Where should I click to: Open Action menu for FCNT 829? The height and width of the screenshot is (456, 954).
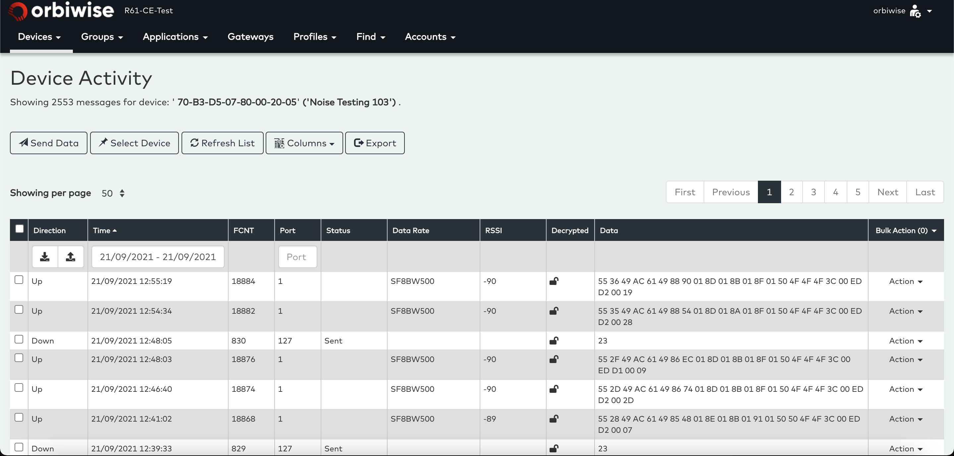pos(906,448)
